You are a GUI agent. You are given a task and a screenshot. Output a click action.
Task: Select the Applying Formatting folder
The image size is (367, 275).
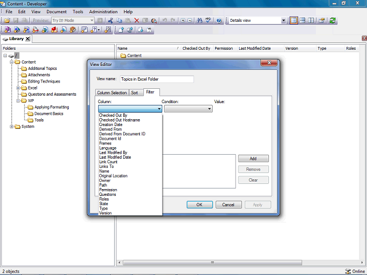[x=52, y=107]
